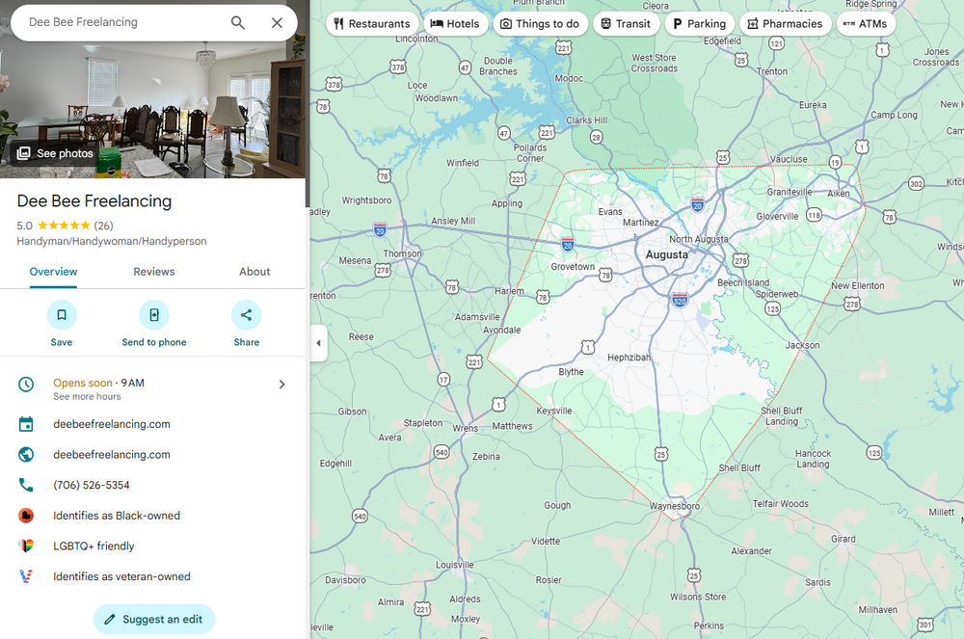Expand the opening hours chevron
The image size is (964, 639).
click(x=281, y=384)
